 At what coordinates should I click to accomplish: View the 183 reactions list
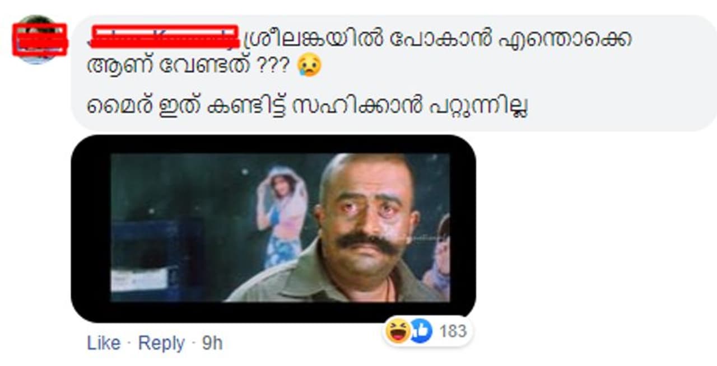[x=453, y=331]
